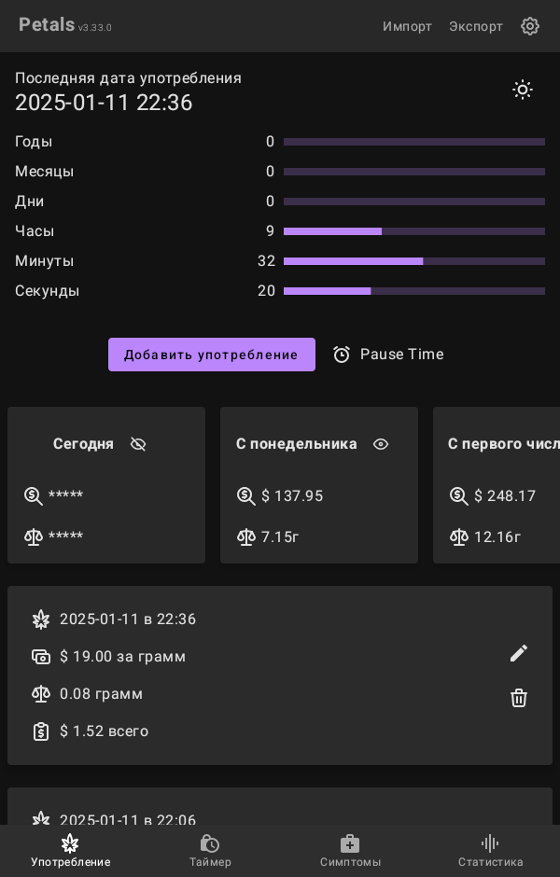Toggle light theme sun icon
The image size is (560, 877).
[x=523, y=90]
